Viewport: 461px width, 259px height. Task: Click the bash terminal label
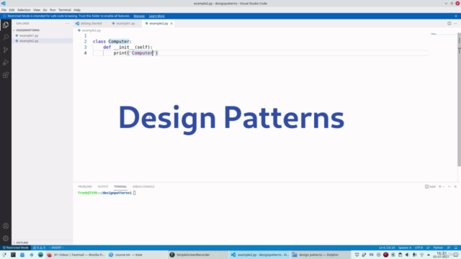click(x=431, y=186)
